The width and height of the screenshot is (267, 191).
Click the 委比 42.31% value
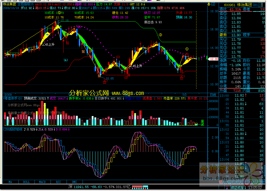coord(235,10)
